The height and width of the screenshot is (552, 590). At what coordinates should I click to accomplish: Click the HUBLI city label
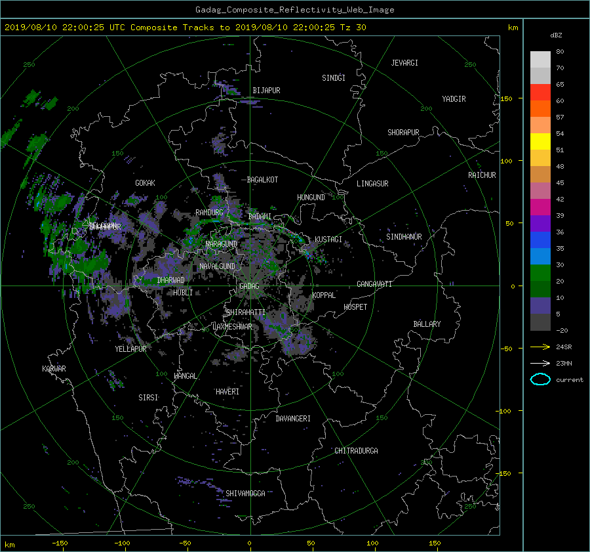[x=183, y=293]
